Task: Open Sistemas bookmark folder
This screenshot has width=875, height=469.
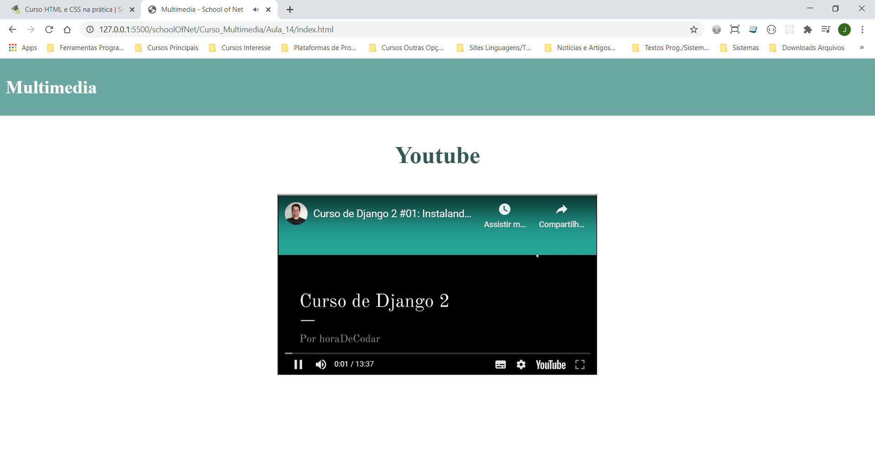Action: [x=740, y=48]
